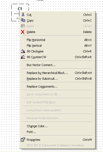Open the Font settings entry
103x152 pixels.
coord(57,132)
